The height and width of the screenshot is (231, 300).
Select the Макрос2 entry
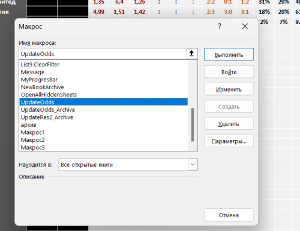[x=104, y=140]
